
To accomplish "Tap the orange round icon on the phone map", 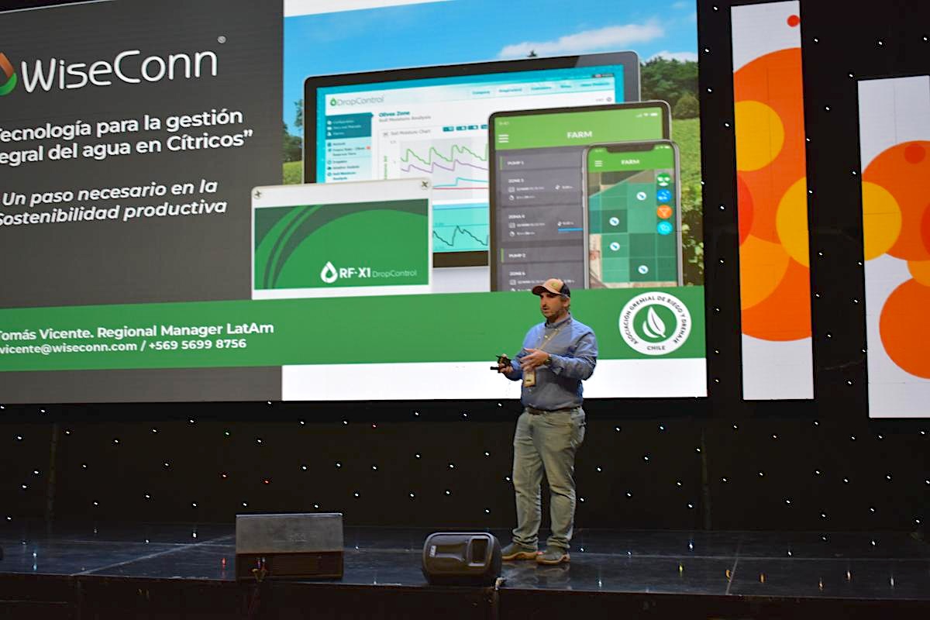I will point(664,212).
